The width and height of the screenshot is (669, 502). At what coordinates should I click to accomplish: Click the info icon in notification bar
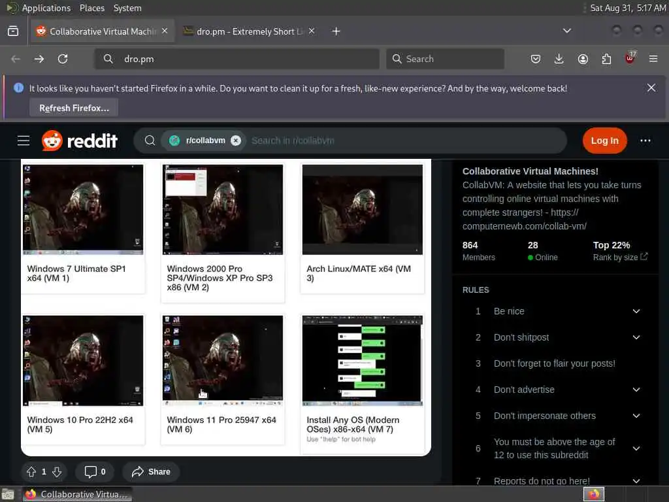pyautogui.click(x=18, y=88)
